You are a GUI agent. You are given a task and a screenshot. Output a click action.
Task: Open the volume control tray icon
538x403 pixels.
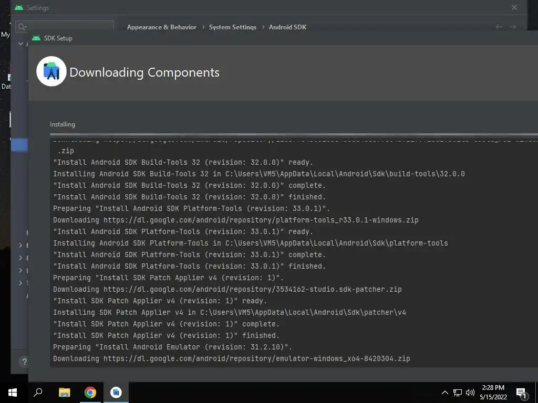[470, 393]
